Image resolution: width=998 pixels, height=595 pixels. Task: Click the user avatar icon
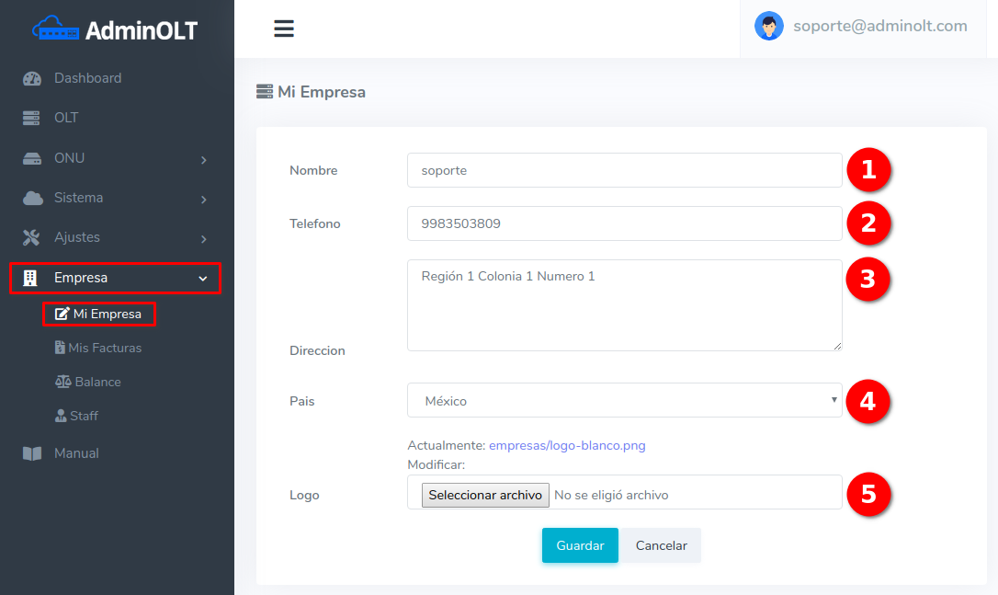[768, 26]
